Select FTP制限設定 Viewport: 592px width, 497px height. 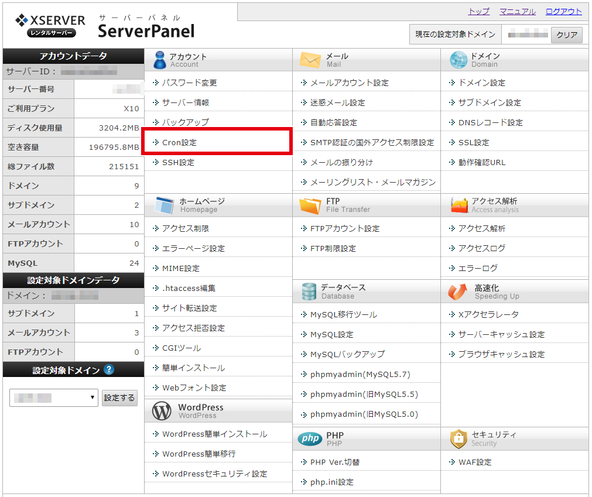[333, 248]
